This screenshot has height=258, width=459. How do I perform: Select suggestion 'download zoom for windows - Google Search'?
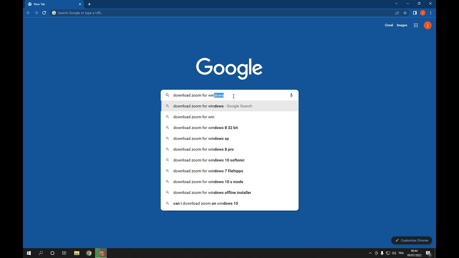(x=229, y=106)
